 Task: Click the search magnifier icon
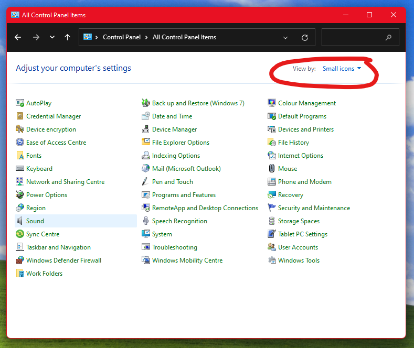pos(388,37)
